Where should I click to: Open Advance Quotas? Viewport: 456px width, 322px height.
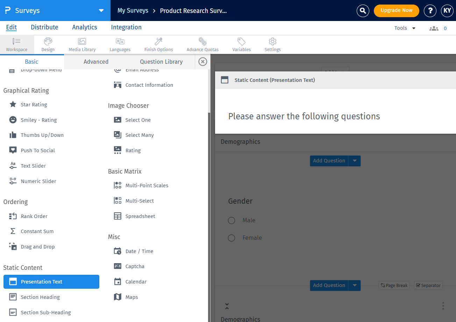(202, 45)
